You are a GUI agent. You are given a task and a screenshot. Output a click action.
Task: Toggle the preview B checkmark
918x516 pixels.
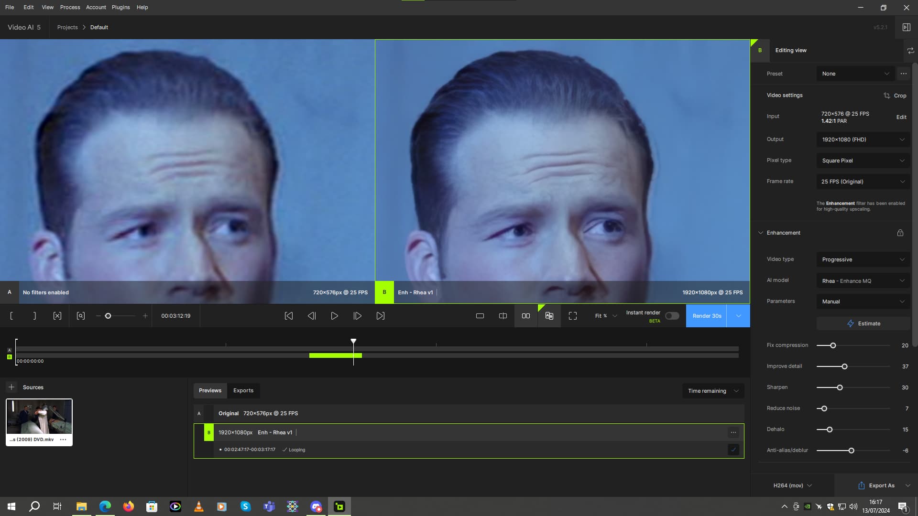(733, 450)
